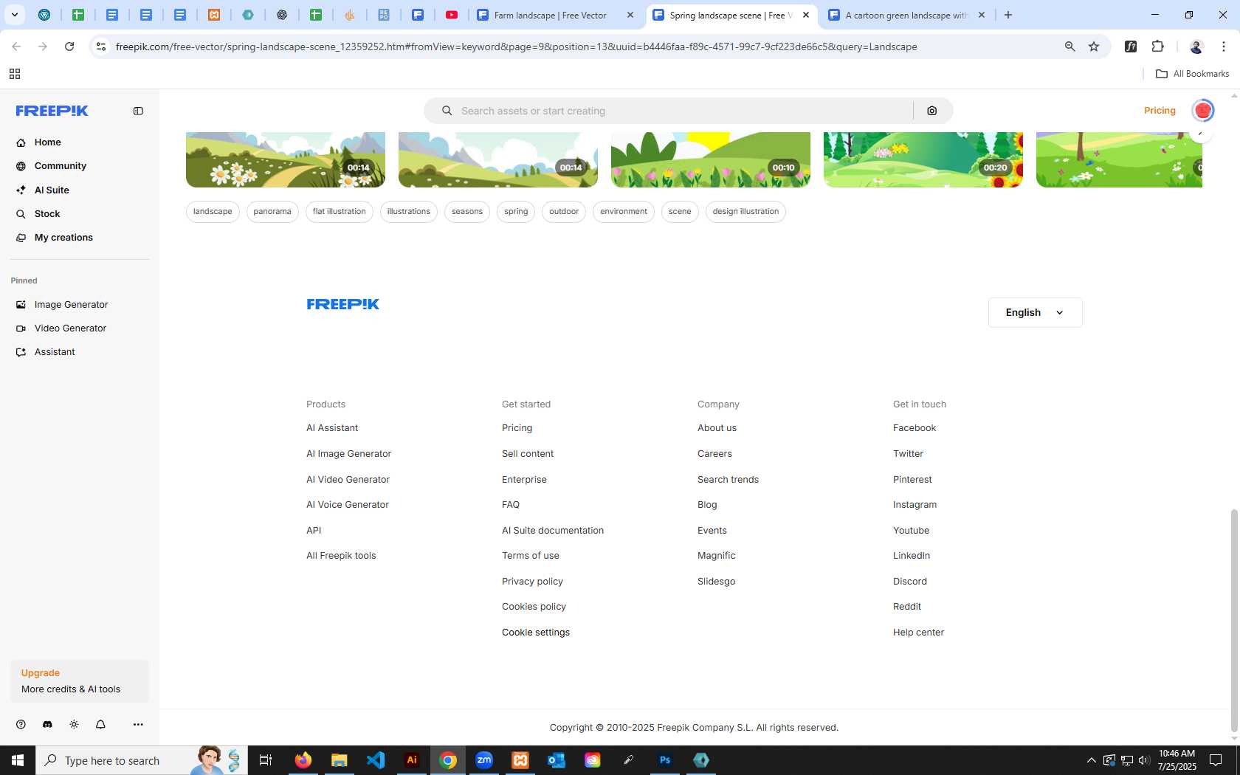The image size is (1240, 775).
Task: Bookmark this page star icon
Action: [1094, 46]
